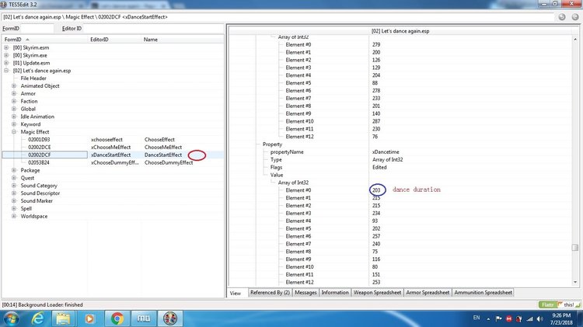The height and width of the screenshot is (327, 583).
Task: Open Internet Explorer from the taskbar
Action: click(x=37, y=318)
